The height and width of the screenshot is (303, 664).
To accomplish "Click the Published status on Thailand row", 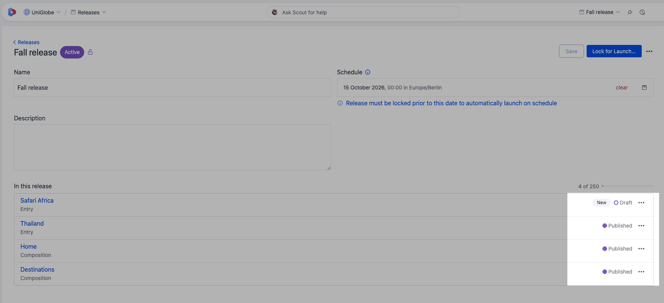I will tap(617, 226).
